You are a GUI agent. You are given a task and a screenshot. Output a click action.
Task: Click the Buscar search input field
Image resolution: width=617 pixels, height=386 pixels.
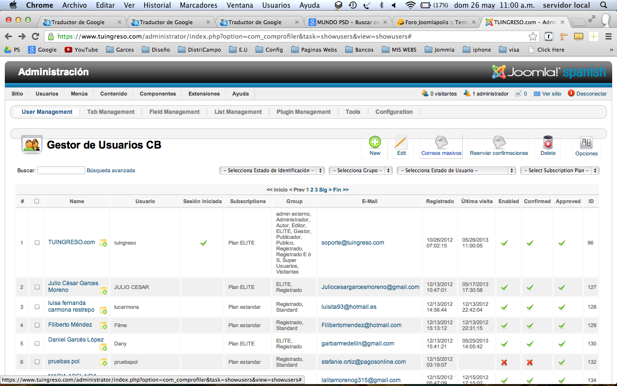coord(61,170)
